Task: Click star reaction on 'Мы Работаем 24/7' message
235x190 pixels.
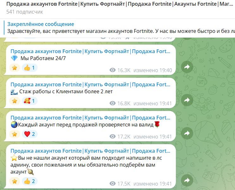Action: (15, 68)
